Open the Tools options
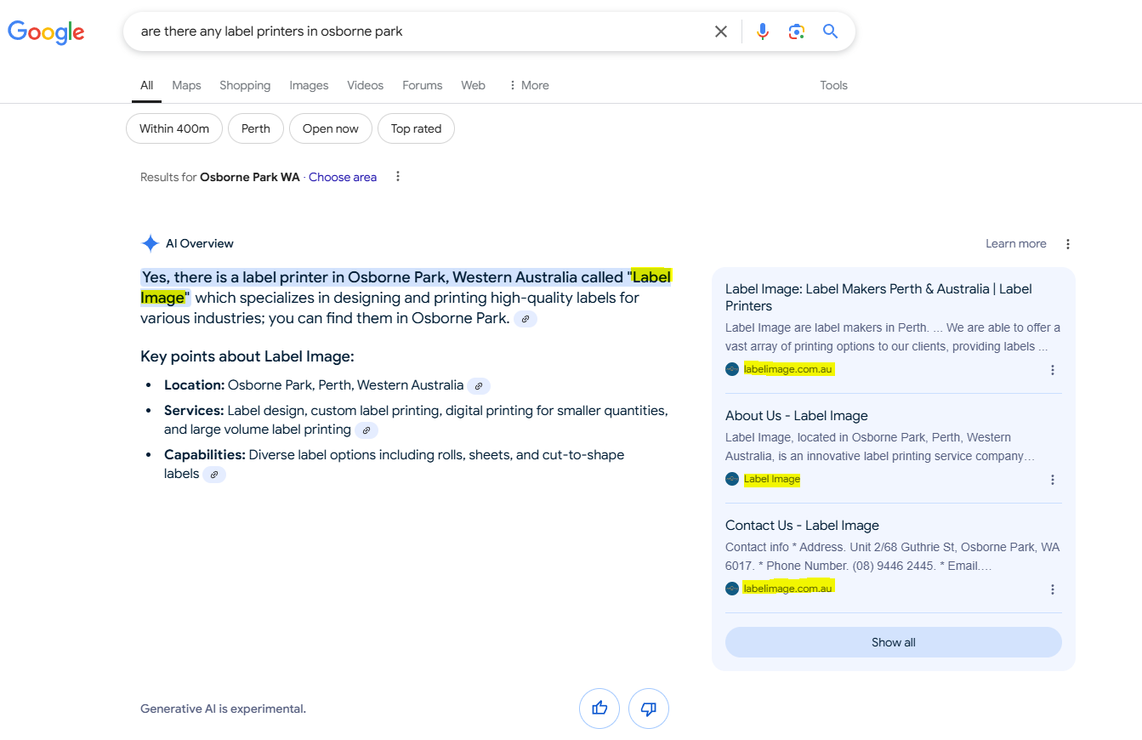The width and height of the screenshot is (1142, 740). pos(834,85)
